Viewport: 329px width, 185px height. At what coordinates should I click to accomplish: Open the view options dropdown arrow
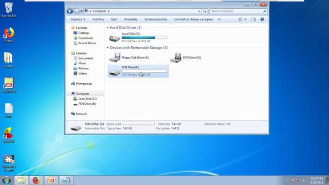pyautogui.click(x=246, y=20)
